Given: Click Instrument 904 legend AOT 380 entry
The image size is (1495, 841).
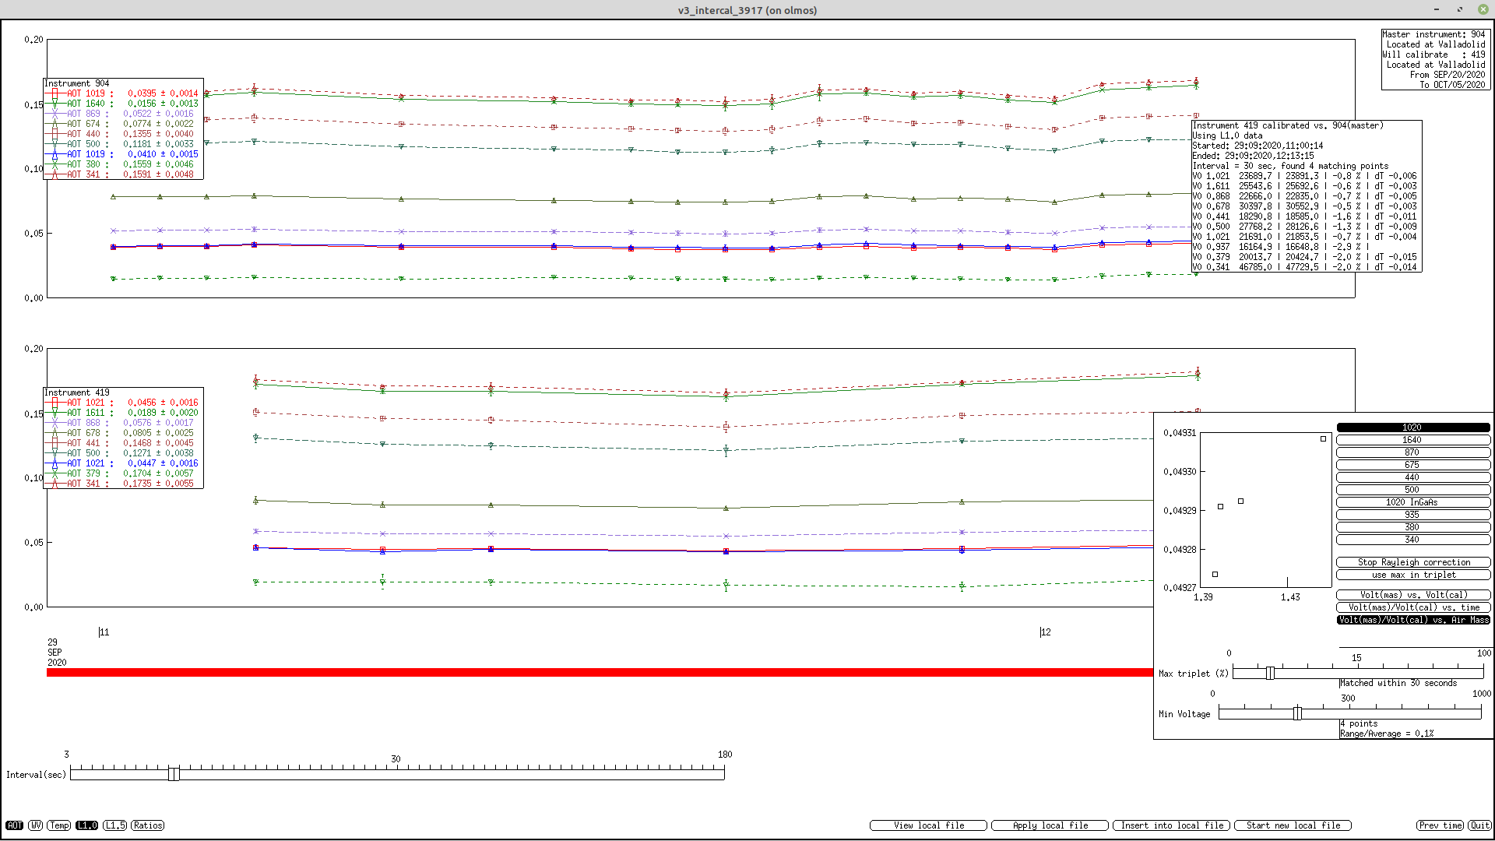Looking at the screenshot, I should 123,164.
